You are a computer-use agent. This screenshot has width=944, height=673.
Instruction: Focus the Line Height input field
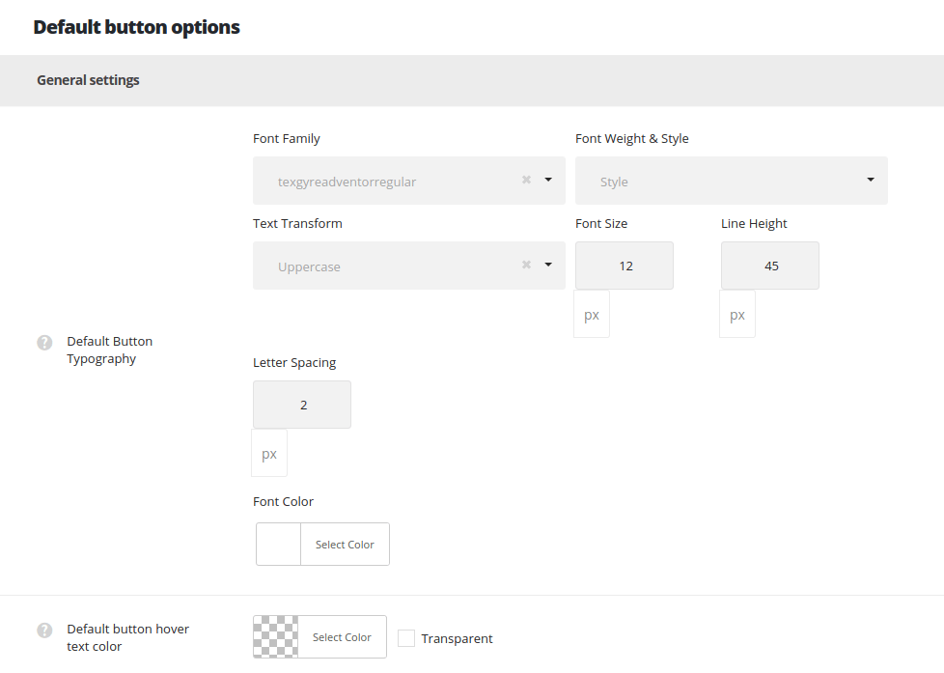click(x=770, y=266)
